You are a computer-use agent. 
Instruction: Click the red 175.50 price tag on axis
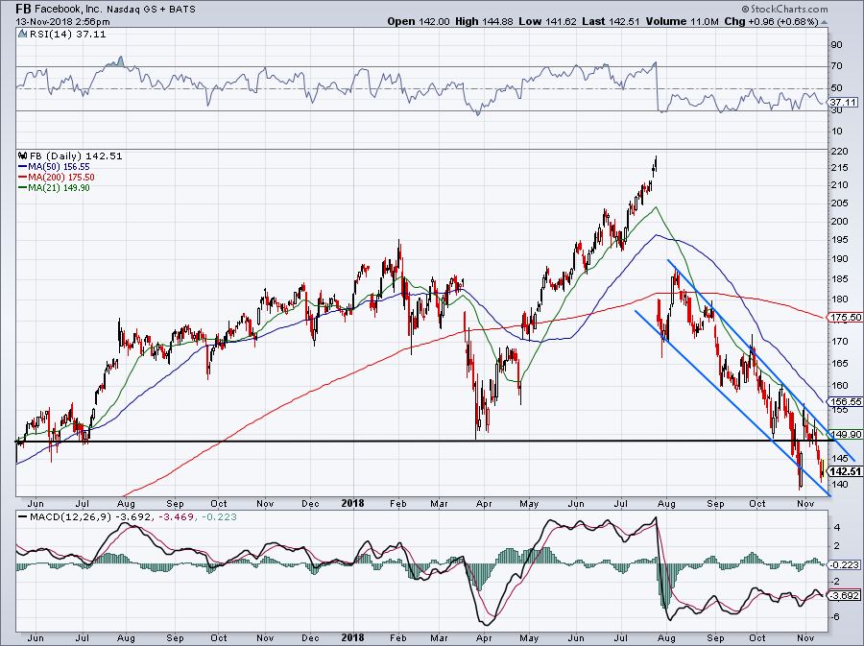tap(845, 317)
